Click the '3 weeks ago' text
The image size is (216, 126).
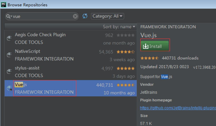[x=122, y=60]
